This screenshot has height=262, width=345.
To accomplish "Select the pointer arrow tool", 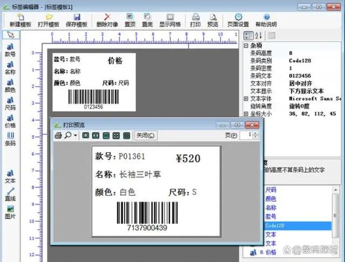I will 11,35.
